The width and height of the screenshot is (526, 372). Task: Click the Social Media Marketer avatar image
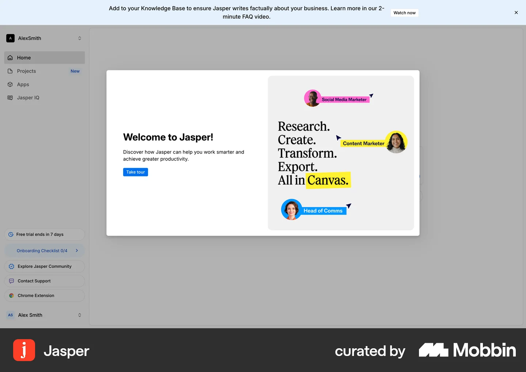(313, 98)
